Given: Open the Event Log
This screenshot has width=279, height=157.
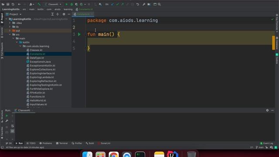Looking at the screenshot, I should point(266,143).
